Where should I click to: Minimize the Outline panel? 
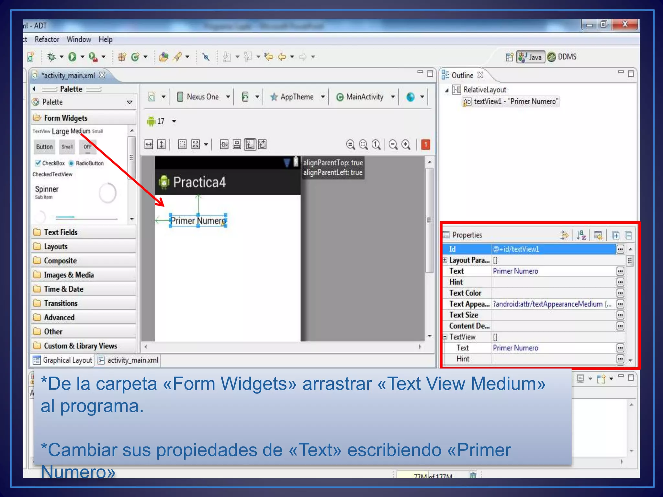pyautogui.click(x=621, y=72)
